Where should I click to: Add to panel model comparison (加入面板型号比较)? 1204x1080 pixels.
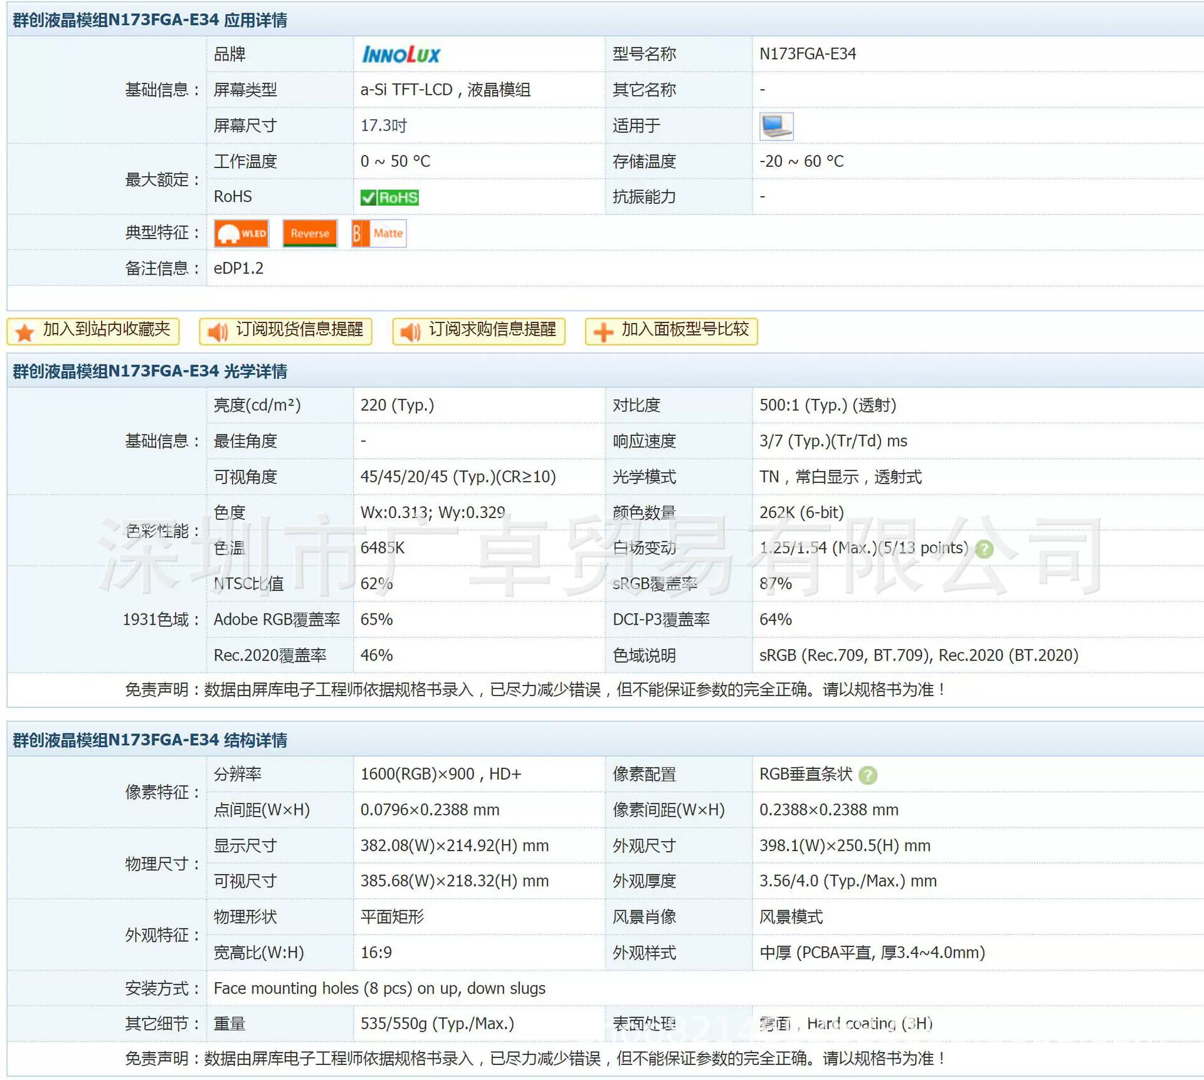pyautogui.click(x=672, y=331)
